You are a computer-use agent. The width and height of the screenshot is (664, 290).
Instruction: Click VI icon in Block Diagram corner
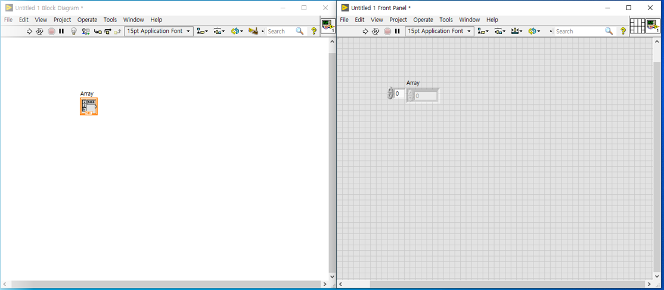click(328, 26)
